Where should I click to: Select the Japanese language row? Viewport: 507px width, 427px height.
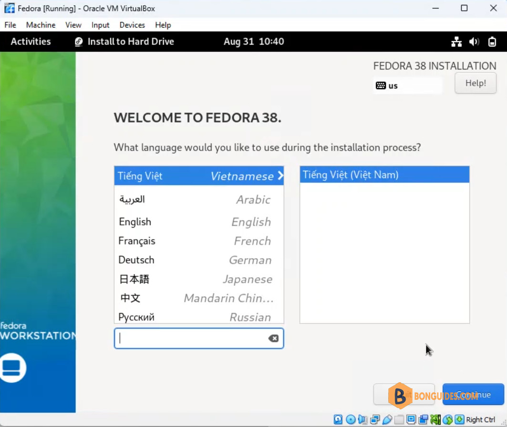199,279
